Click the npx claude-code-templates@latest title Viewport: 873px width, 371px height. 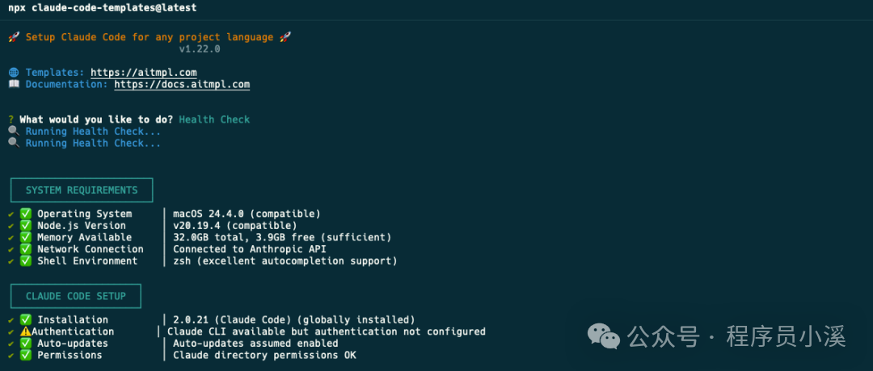(x=102, y=8)
